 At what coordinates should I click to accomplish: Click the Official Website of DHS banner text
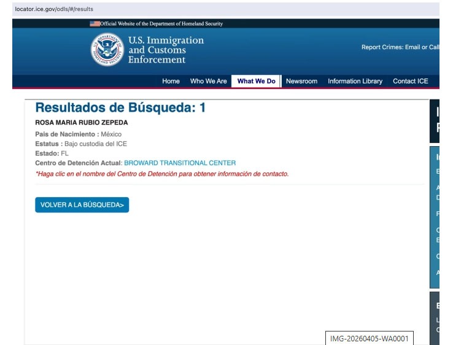[162, 24]
